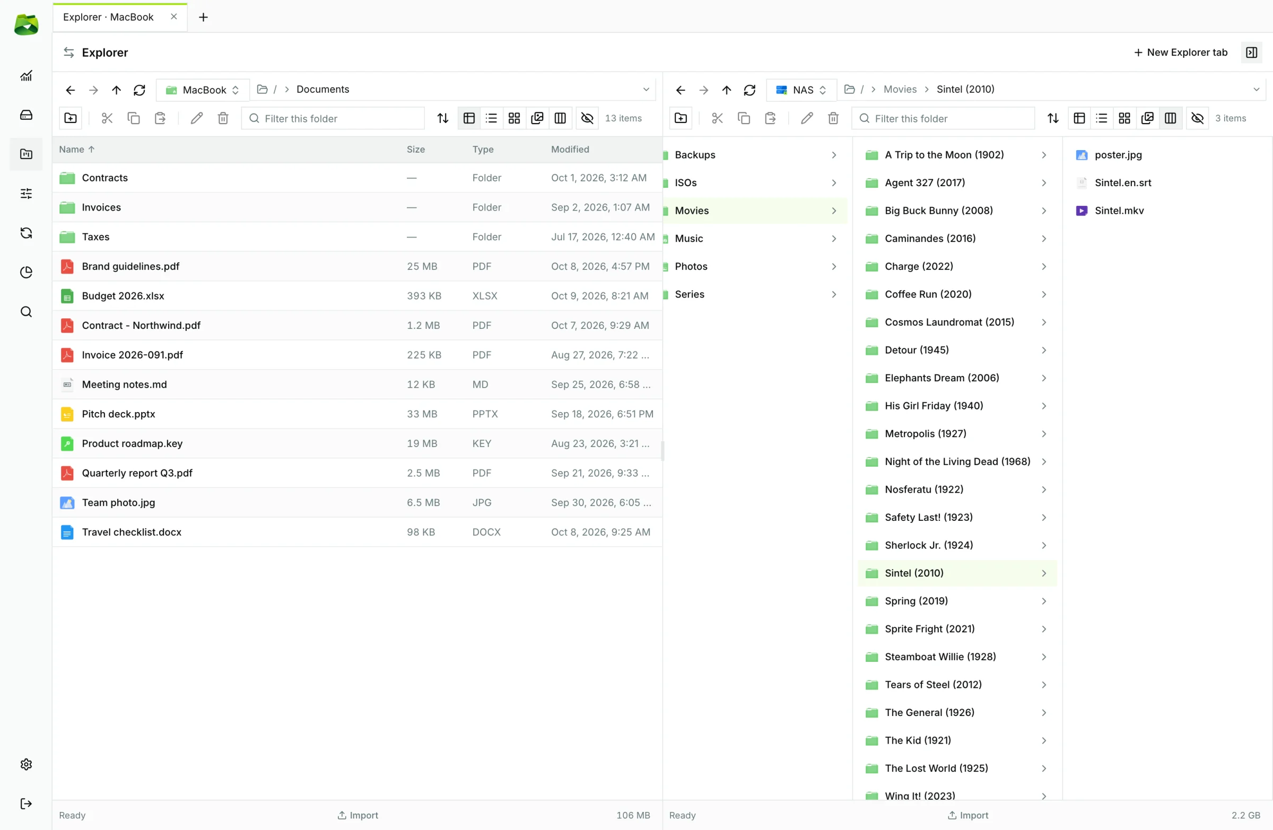Expand the right pane path history dropdown
The height and width of the screenshot is (830, 1273).
click(x=1256, y=89)
